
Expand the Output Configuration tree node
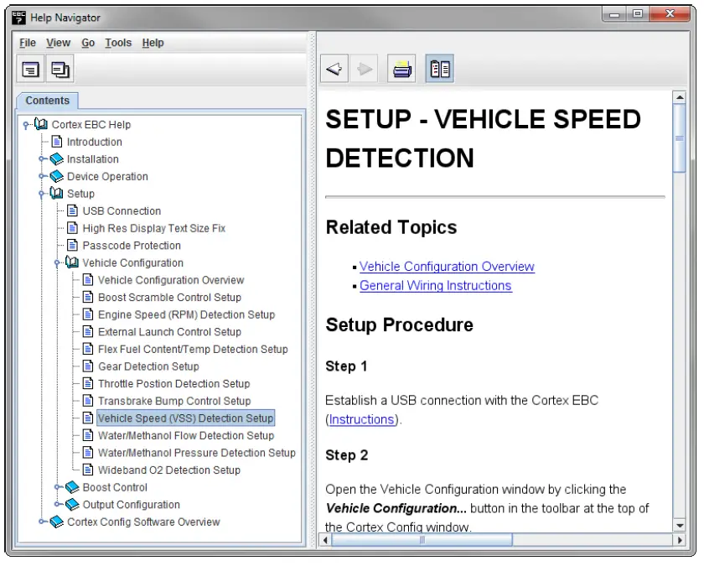pos(57,505)
